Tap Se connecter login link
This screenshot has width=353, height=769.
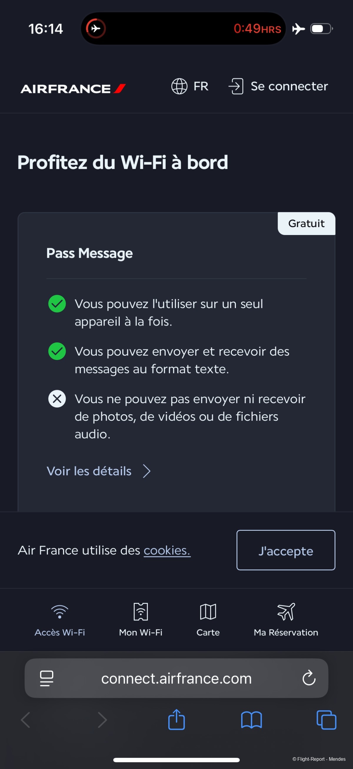[x=278, y=86]
